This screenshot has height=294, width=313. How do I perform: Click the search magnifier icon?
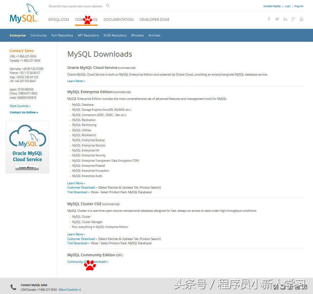108,6
